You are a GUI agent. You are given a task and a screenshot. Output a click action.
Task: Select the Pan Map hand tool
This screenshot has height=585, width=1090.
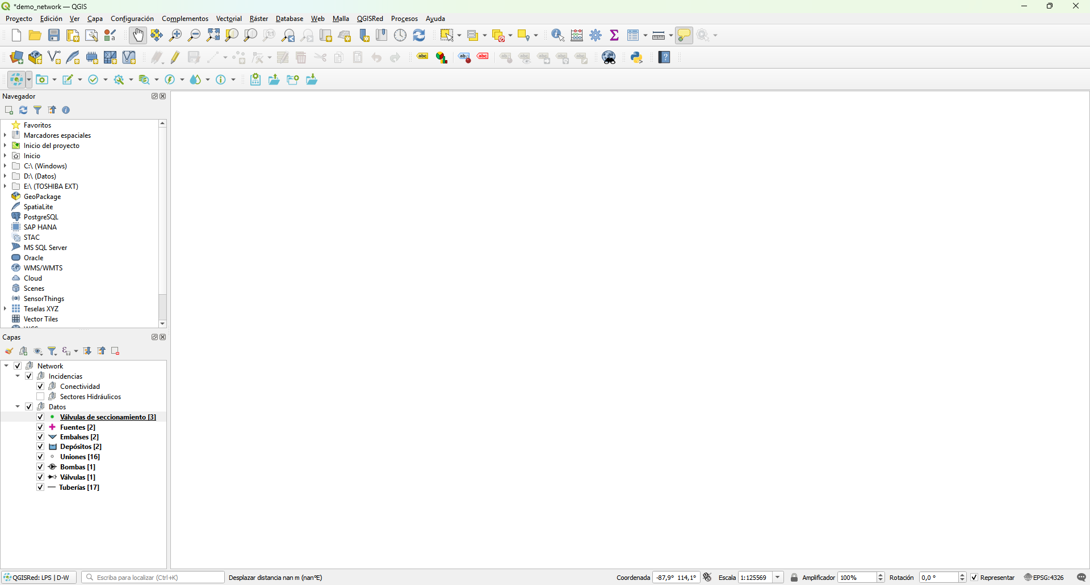[x=138, y=35]
